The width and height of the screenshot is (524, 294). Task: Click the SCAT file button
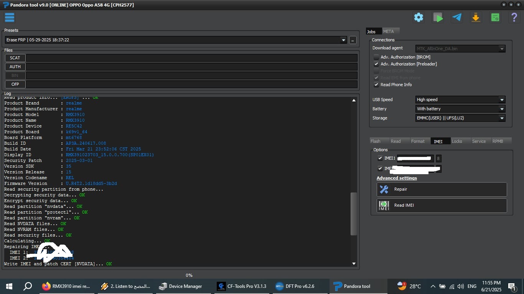[x=15, y=58]
